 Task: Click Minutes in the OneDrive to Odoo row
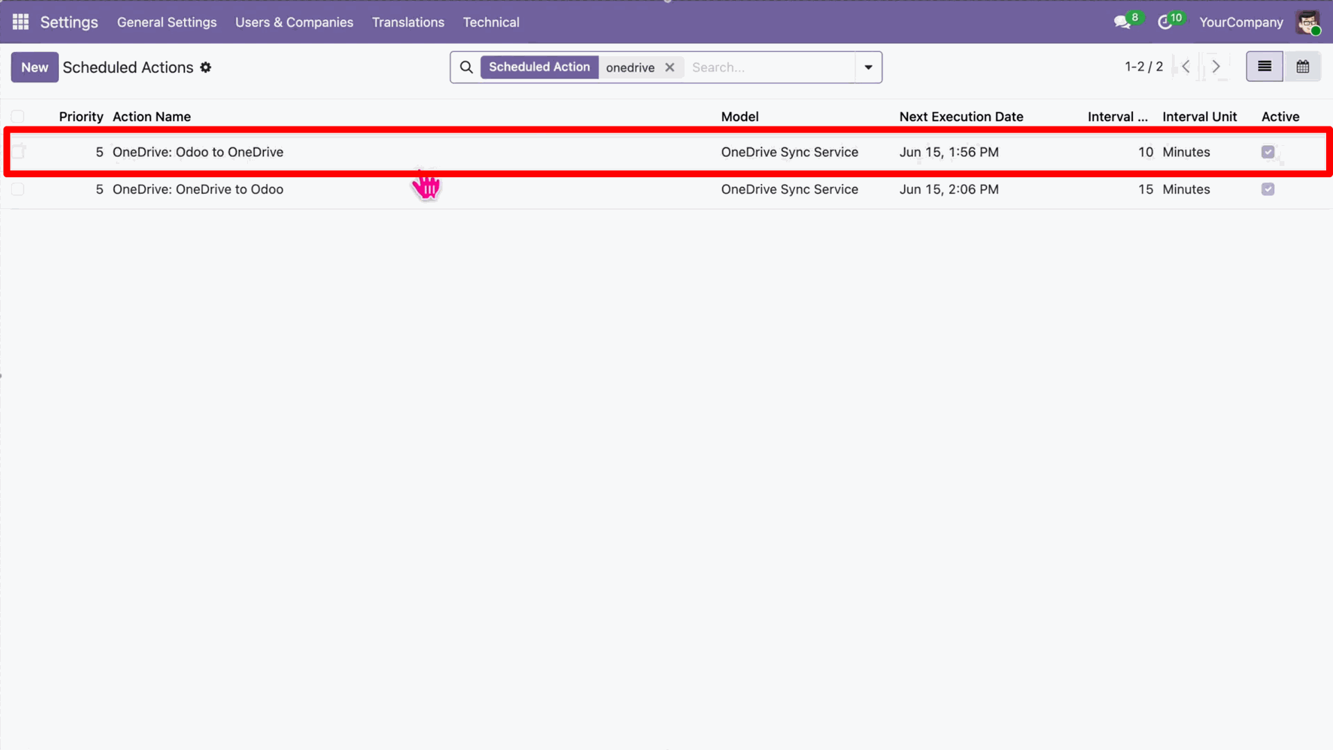point(1187,190)
